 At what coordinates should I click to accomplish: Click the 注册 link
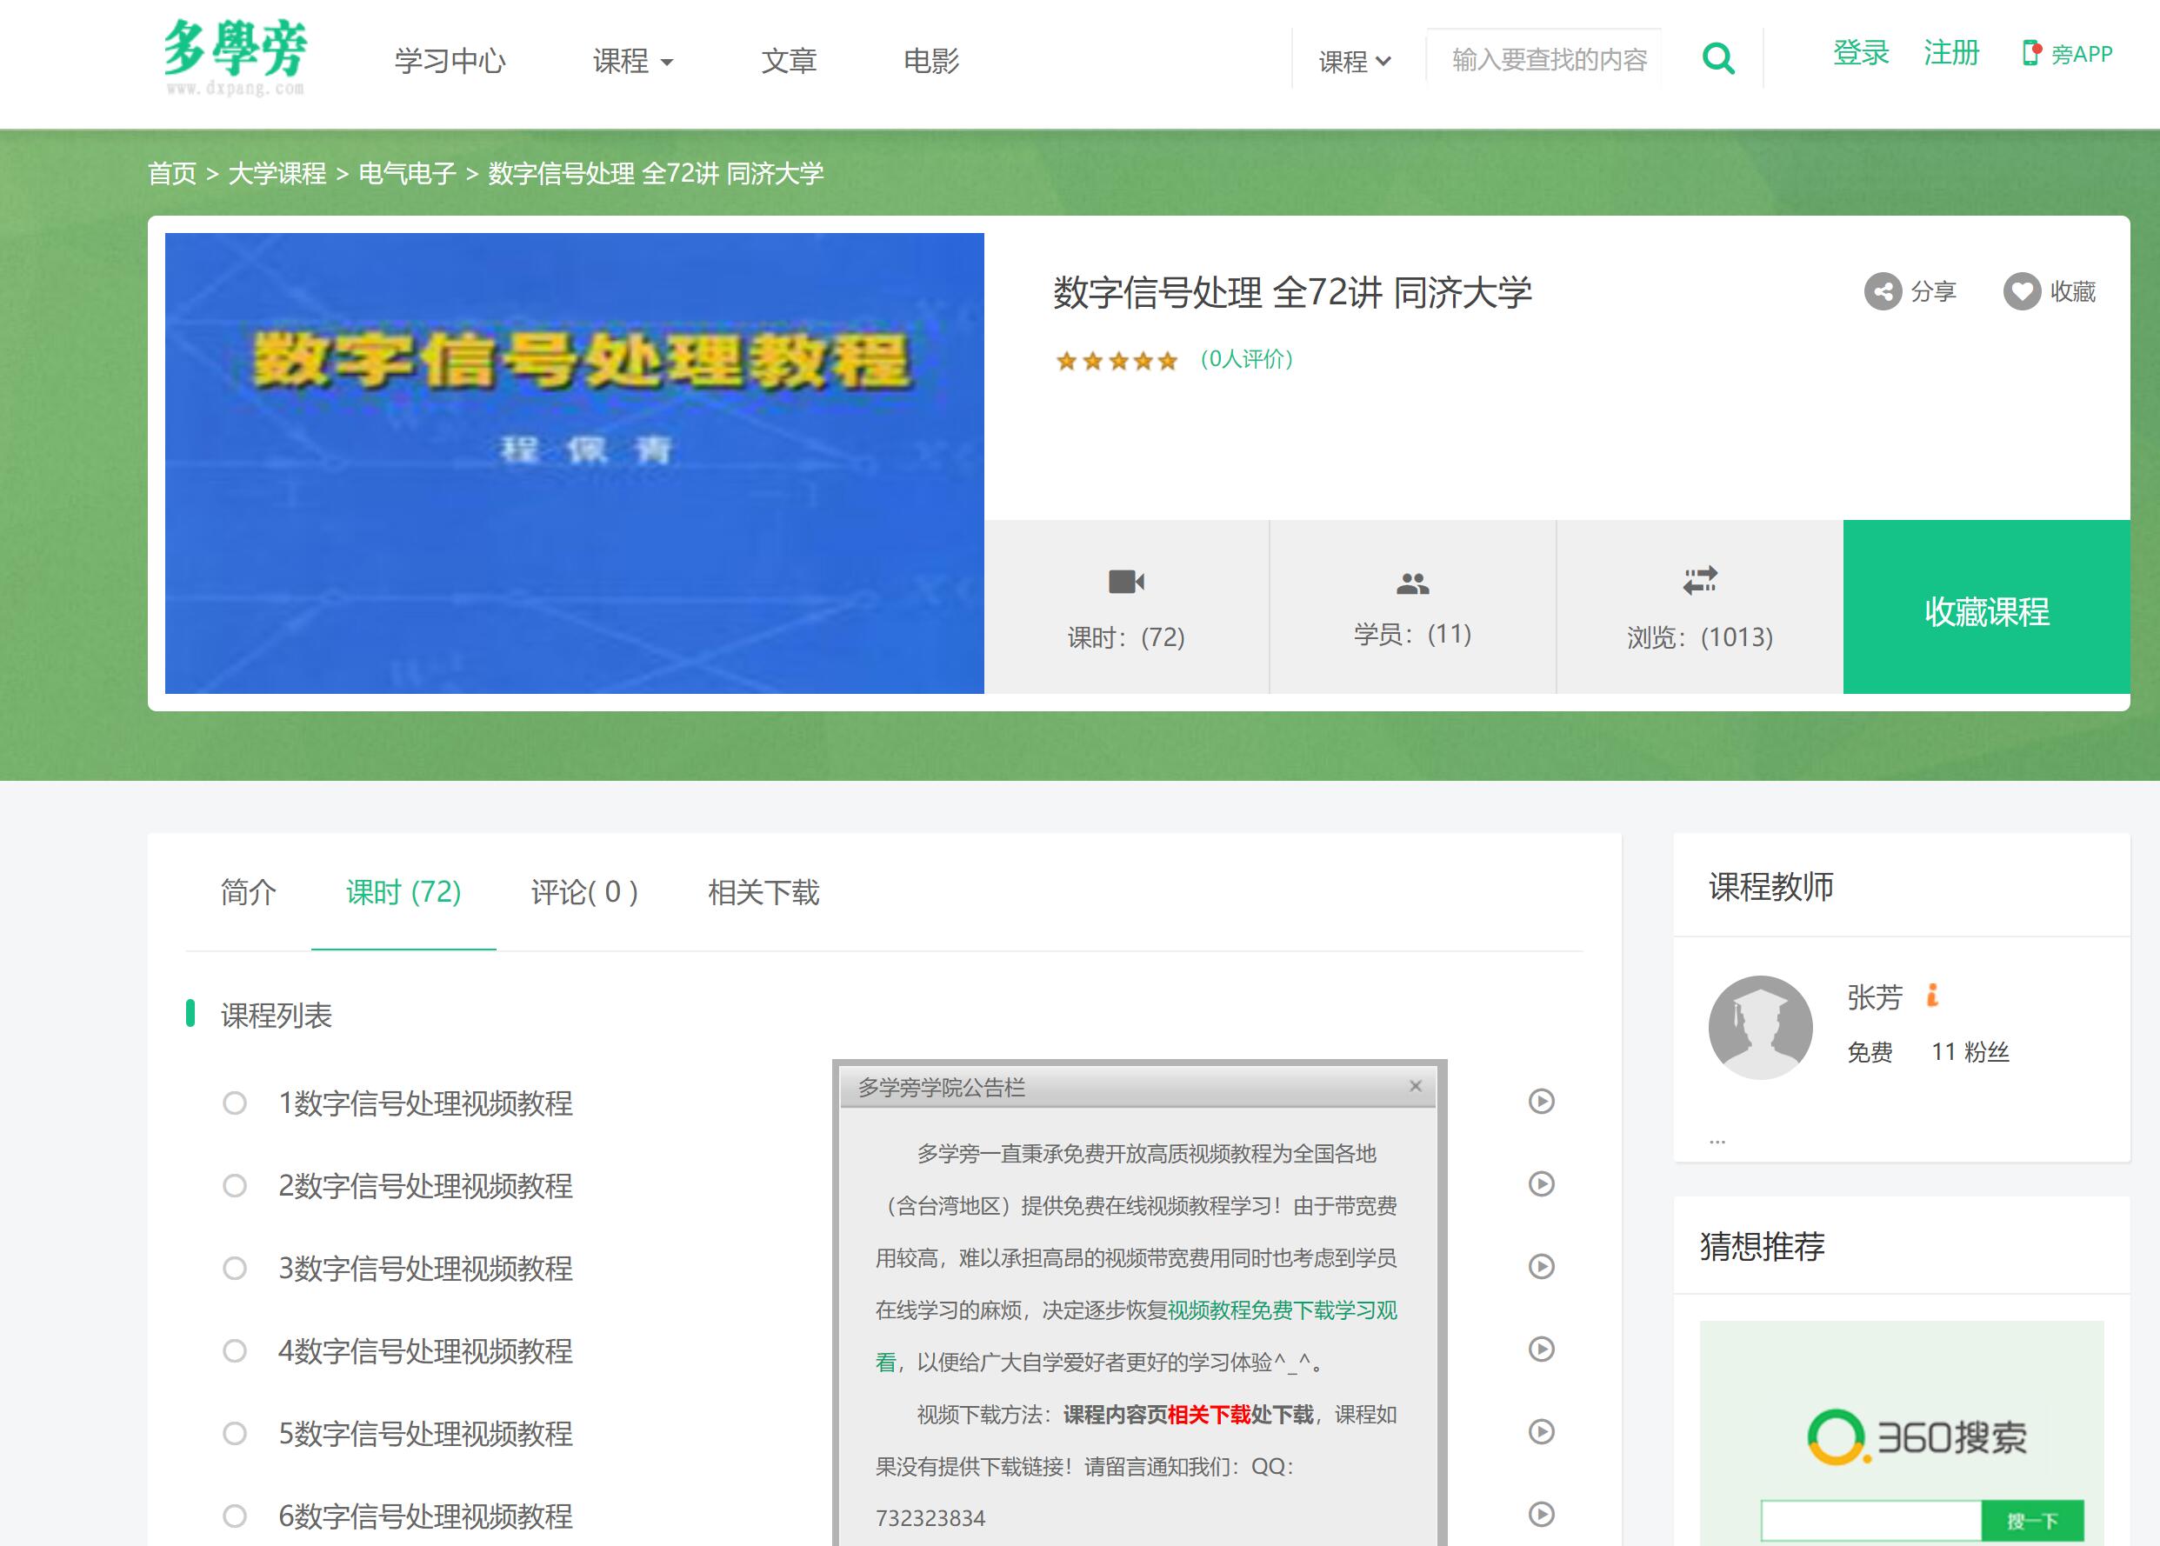pyautogui.click(x=1951, y=53)
